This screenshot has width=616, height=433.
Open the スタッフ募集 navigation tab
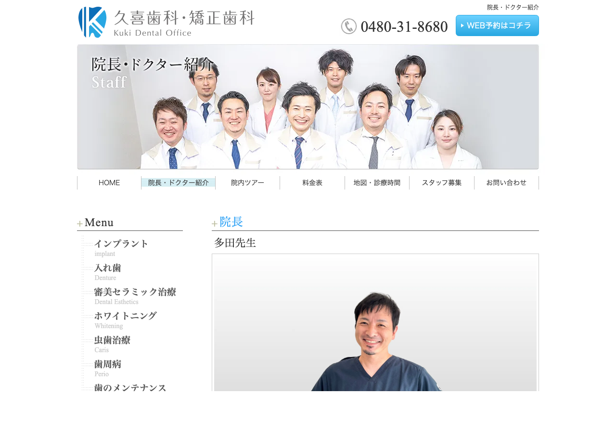tap(442, 183)
